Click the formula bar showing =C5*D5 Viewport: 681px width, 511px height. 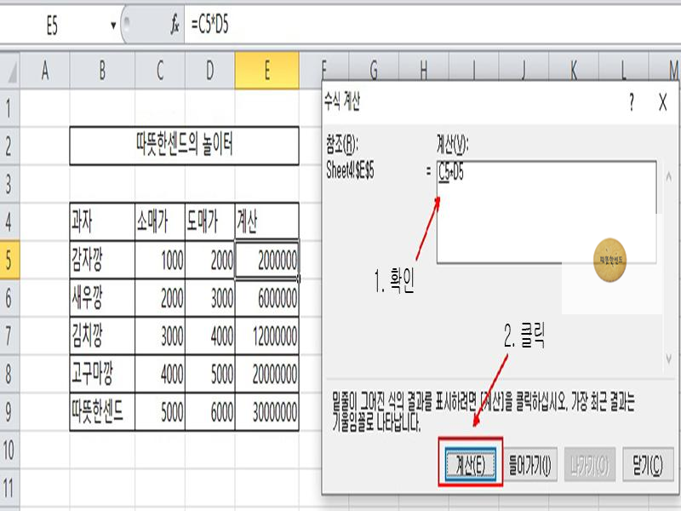(x=432, y=26)
